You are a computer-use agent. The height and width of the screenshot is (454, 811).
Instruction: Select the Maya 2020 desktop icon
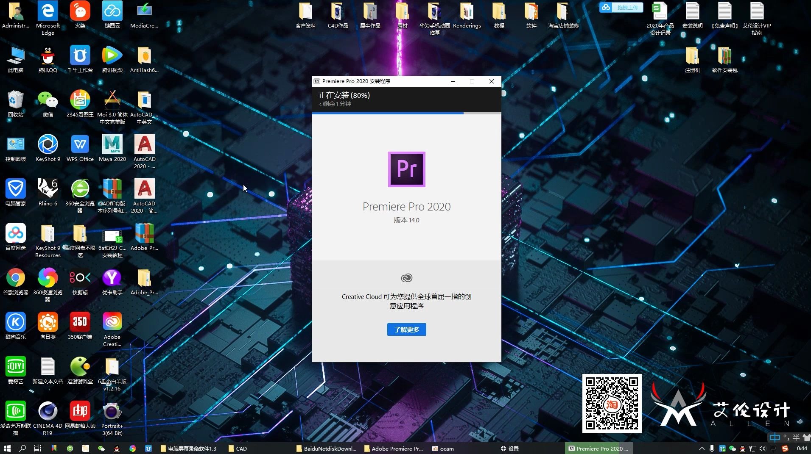click(112, 149)
